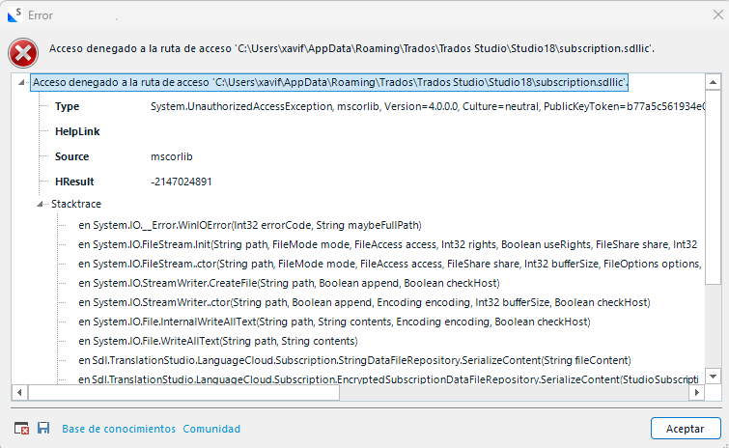Image resolution: width=729 pixels, height=448 pixels.
Task: Select the FileStream..ctor stack trace line
Action: [x=390, y=264]
